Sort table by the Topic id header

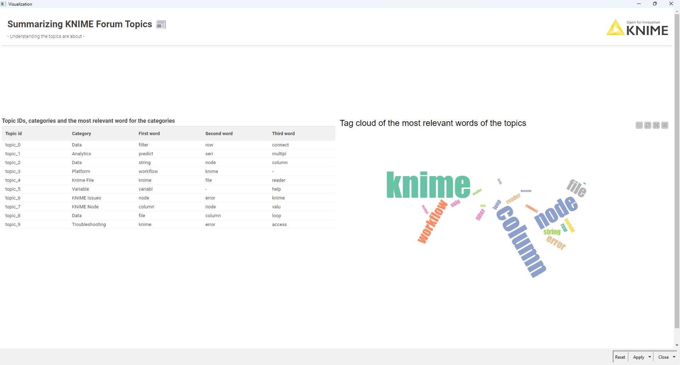point(13,134)
